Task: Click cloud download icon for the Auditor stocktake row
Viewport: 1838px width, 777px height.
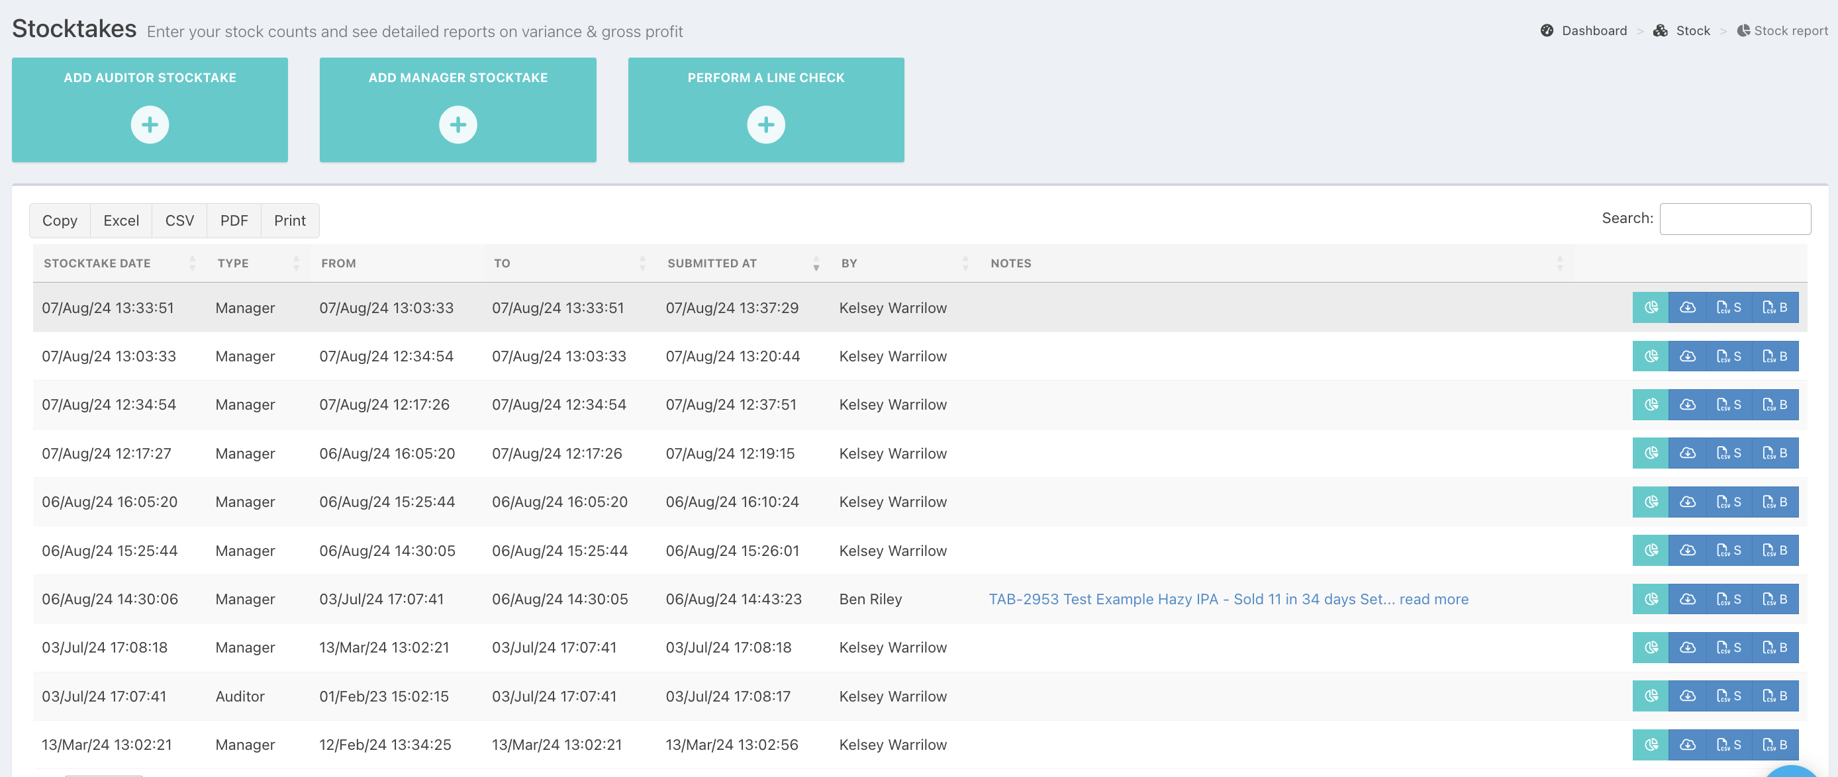Action: pos(1688,696)
